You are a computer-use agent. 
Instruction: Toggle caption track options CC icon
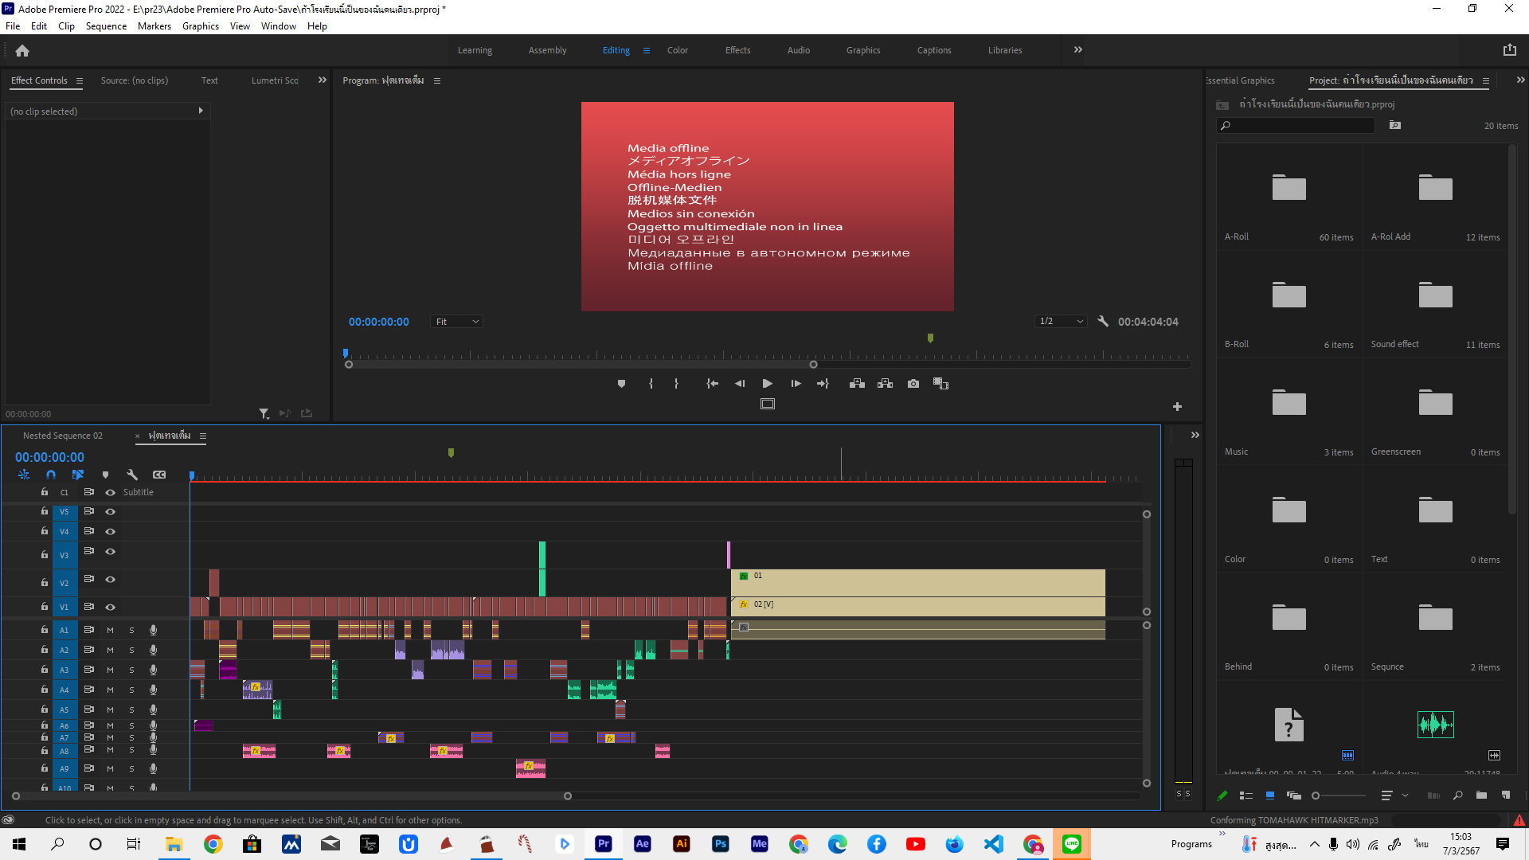coord(159,475)
